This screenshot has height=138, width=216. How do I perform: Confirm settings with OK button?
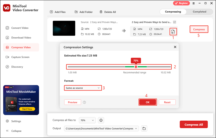point(148,102)
